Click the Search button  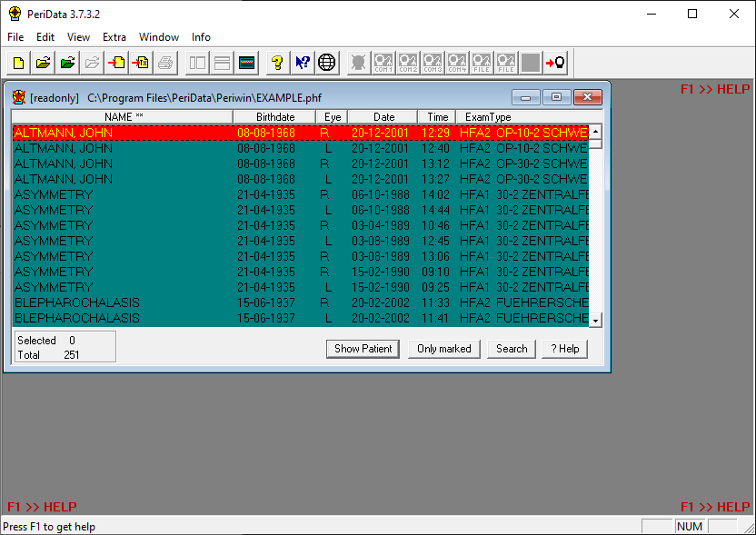(x=512, y=349)
